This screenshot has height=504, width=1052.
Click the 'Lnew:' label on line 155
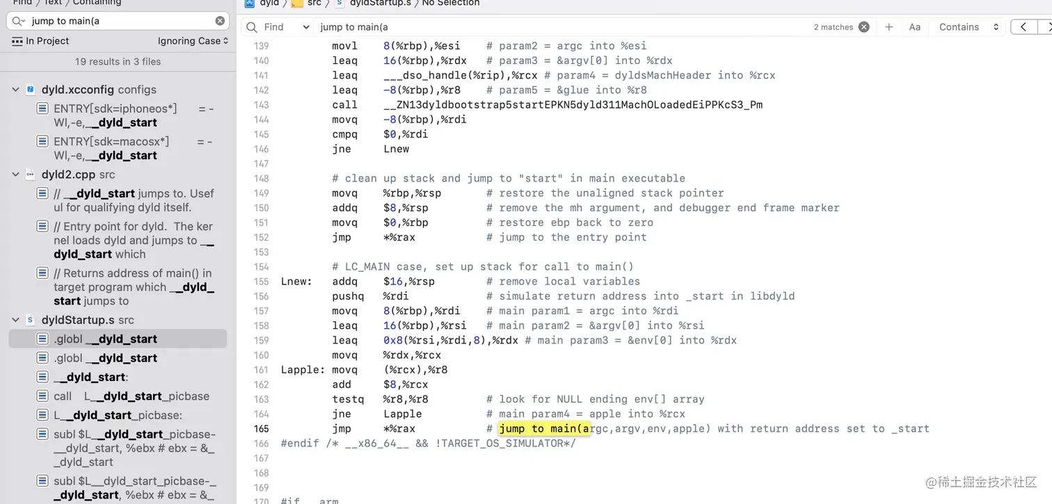click(x=297, y=282)
